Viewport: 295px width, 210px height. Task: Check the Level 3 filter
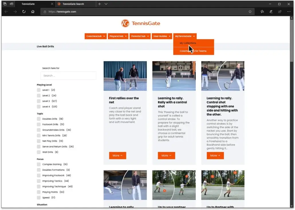(x=39, y=101)
